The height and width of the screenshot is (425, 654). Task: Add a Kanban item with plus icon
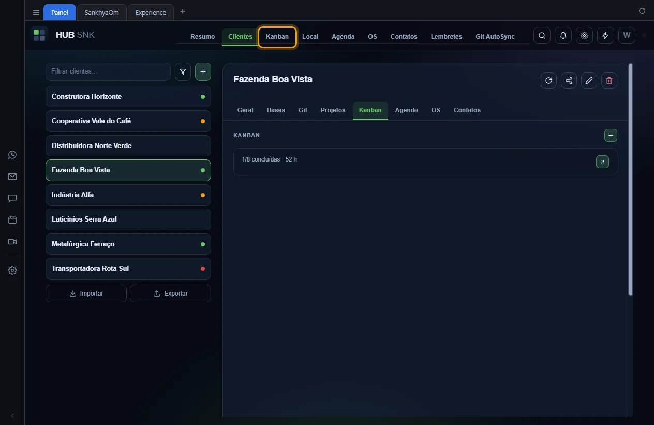coord(611,135)
